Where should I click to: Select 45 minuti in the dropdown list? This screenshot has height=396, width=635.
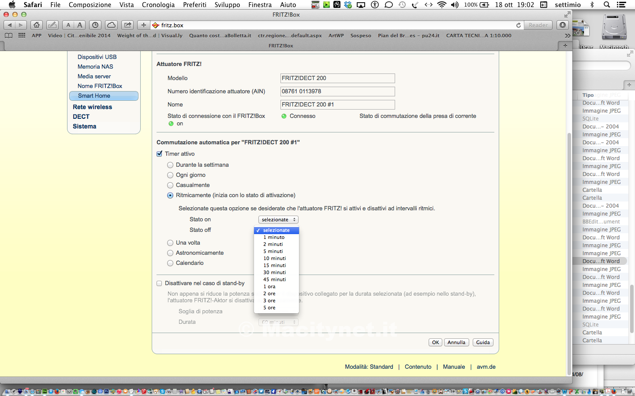[x=276, y=279]
